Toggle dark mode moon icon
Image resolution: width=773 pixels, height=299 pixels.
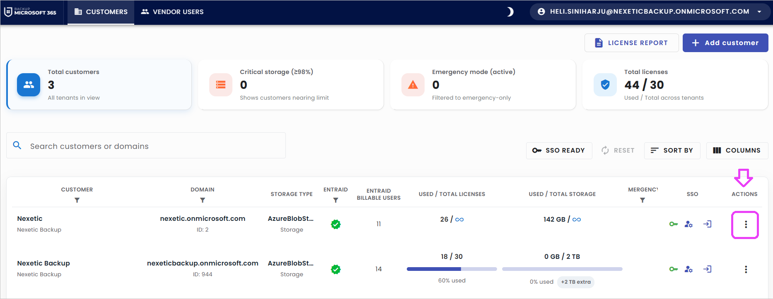[x=510, y=12]
